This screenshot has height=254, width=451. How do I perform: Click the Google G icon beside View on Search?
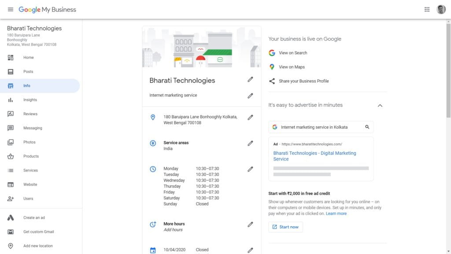click(x=272, y=53)
